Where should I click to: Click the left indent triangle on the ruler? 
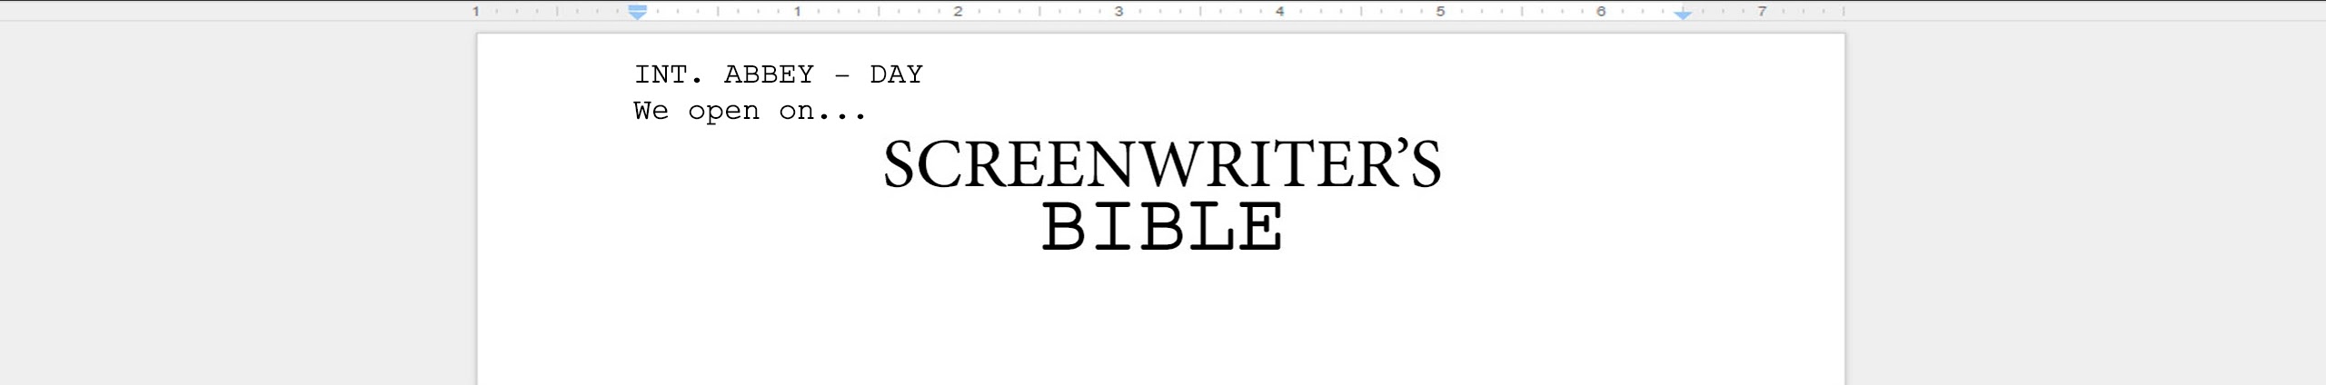(x=638, y=15)
